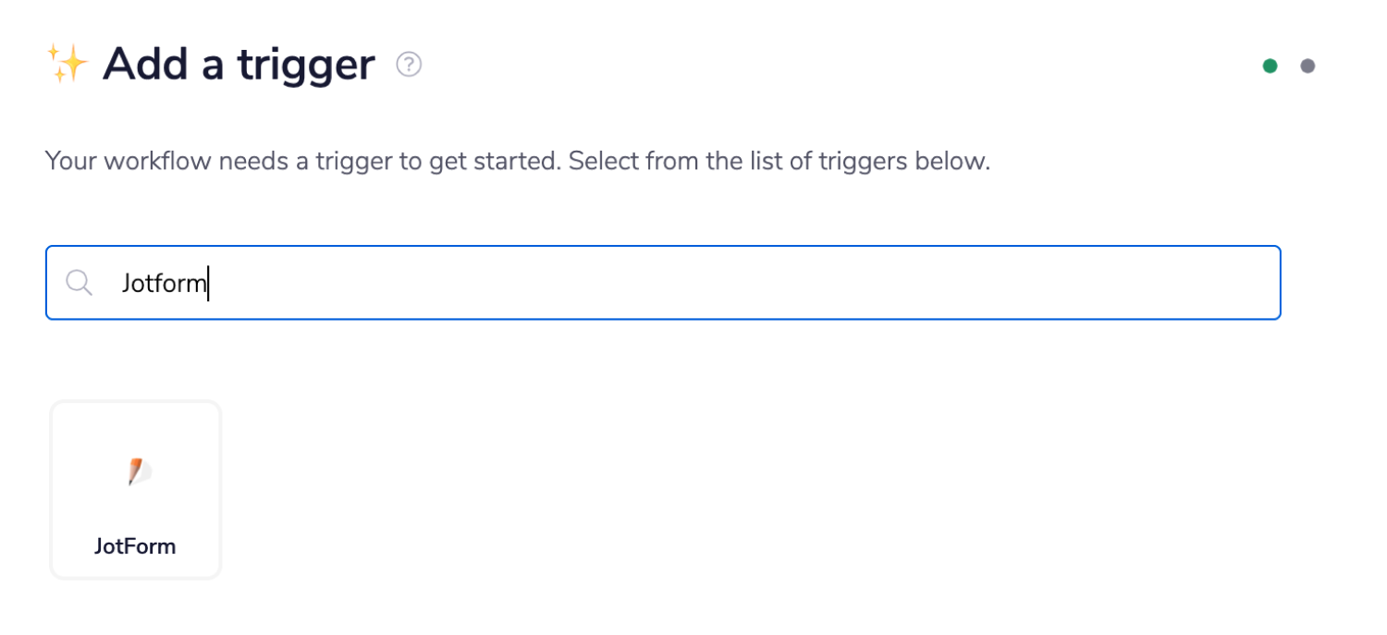This screenshot has width=1387, height=635.
Task: Click the empty area of the search box
Action: coord(740,283)
